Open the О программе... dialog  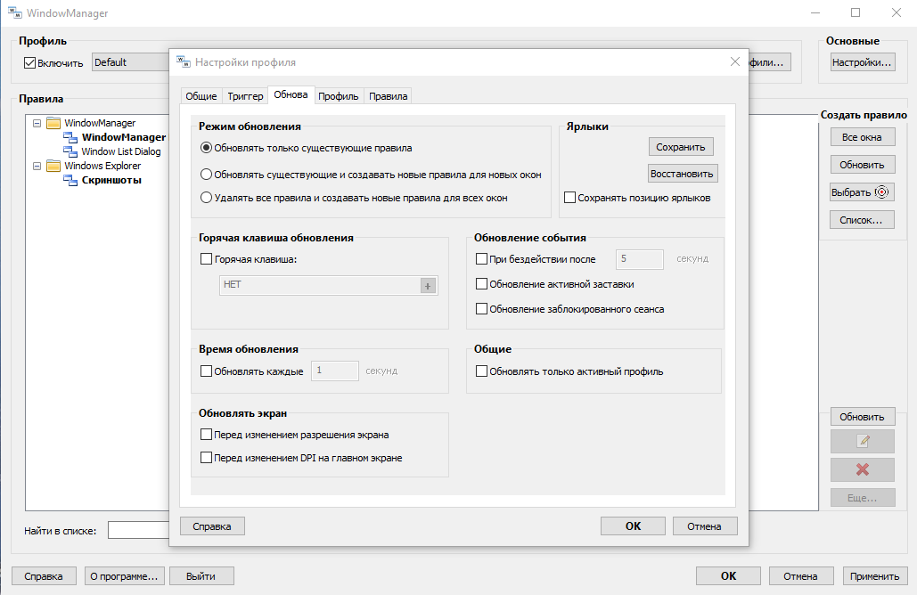[x=125, y=575]
